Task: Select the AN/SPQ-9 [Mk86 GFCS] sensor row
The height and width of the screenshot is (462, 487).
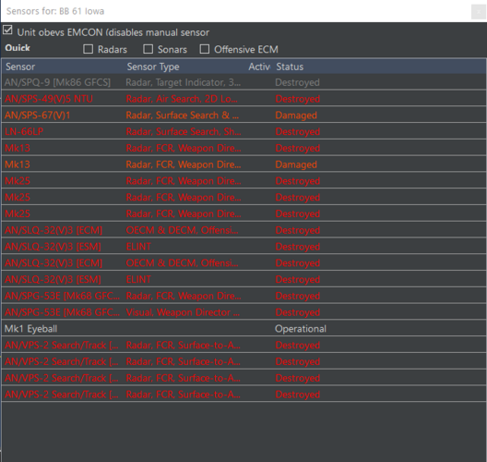Action: pyautogui.click(x=243, y=82)
